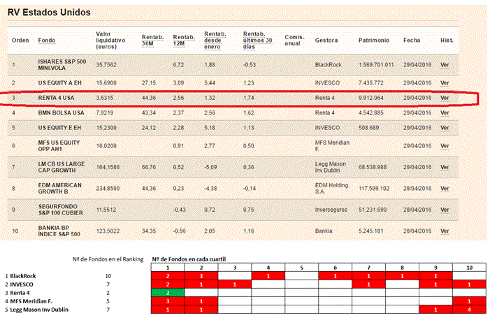
Task: Click Nº de Fondos en cada cuartil heading
Action: coord(189,259)
